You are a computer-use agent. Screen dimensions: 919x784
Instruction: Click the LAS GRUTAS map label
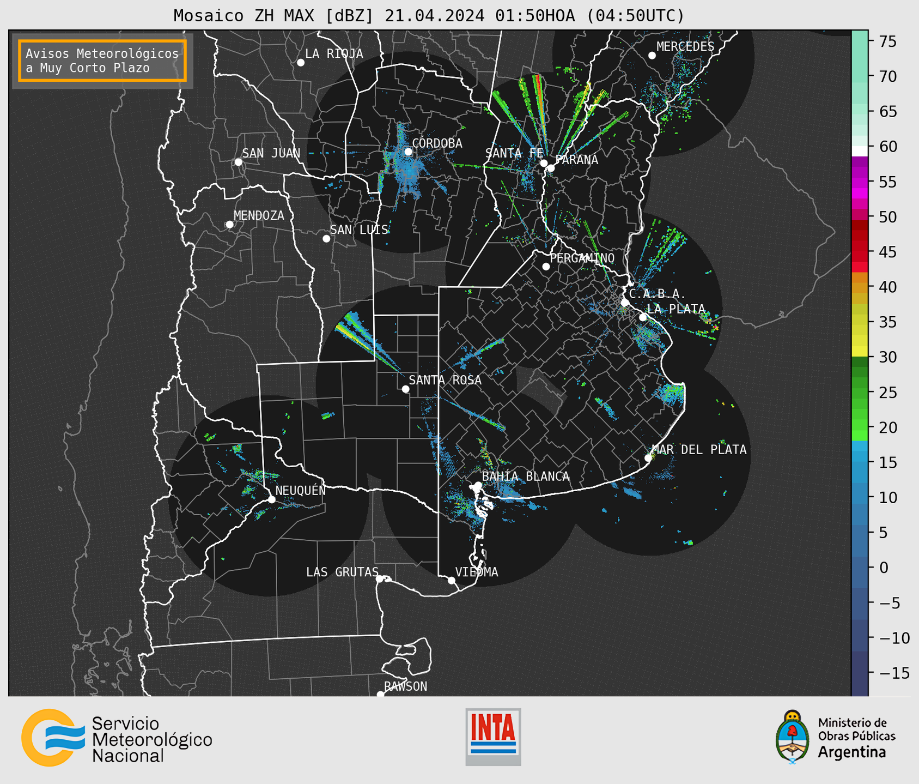click(x=342, y=572)
